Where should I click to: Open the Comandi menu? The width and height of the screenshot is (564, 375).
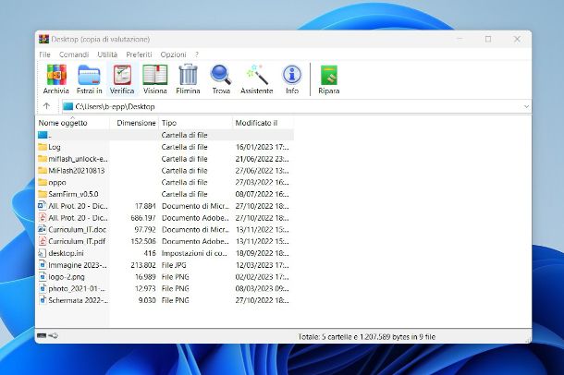(74, 54)
